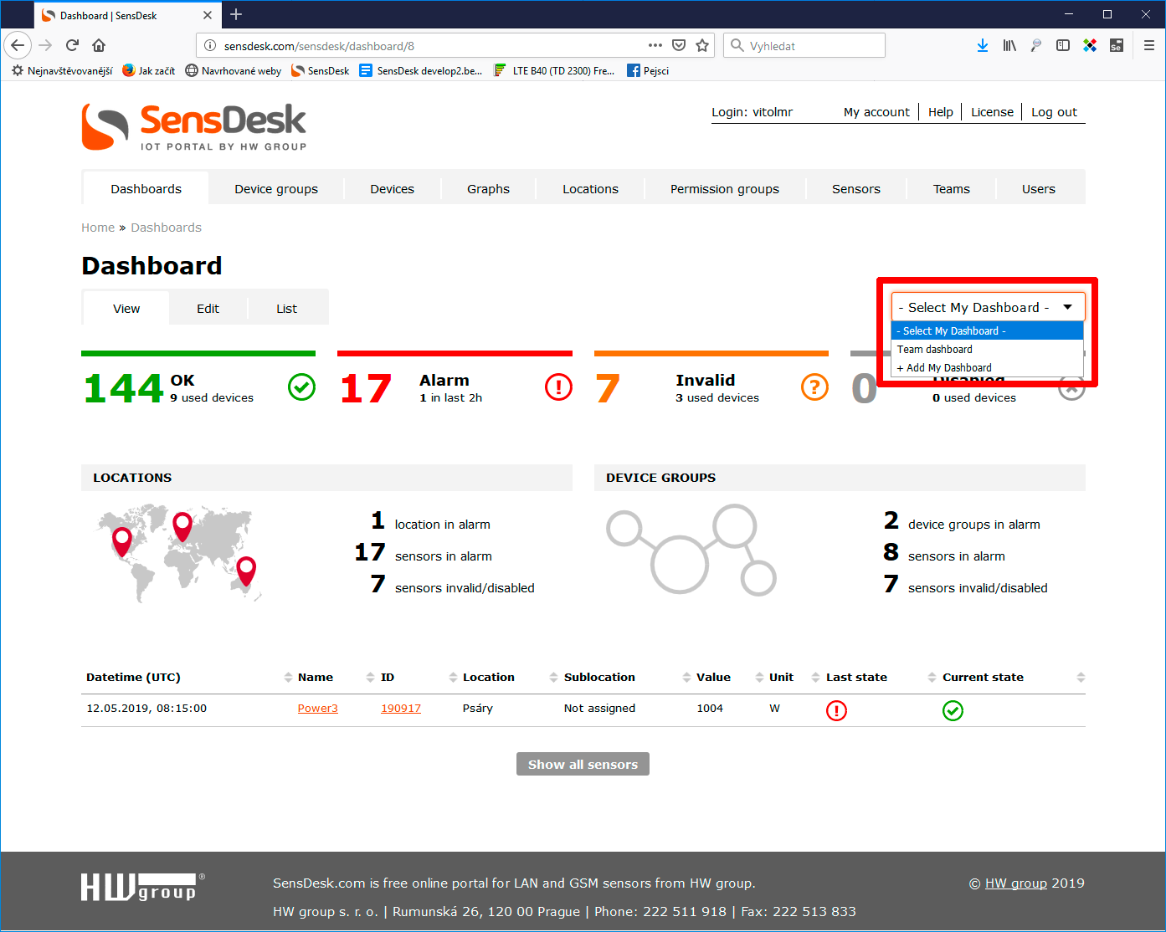1166x932 pixels.
Task: Click the Reload page icon
Action: [72, 45]
